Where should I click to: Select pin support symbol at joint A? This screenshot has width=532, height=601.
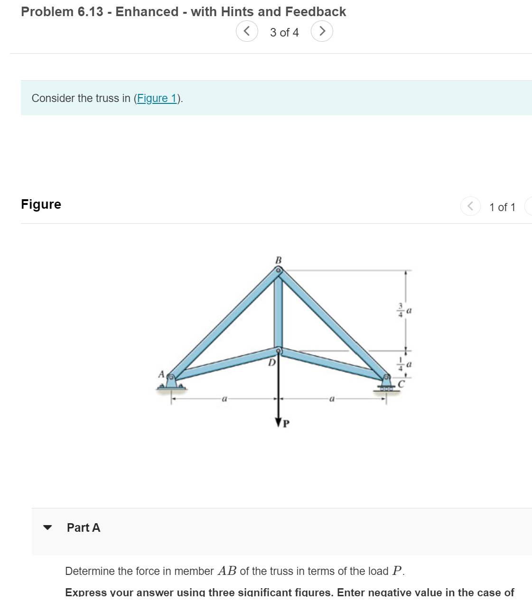pyautogui.click(x=172, y=383)
